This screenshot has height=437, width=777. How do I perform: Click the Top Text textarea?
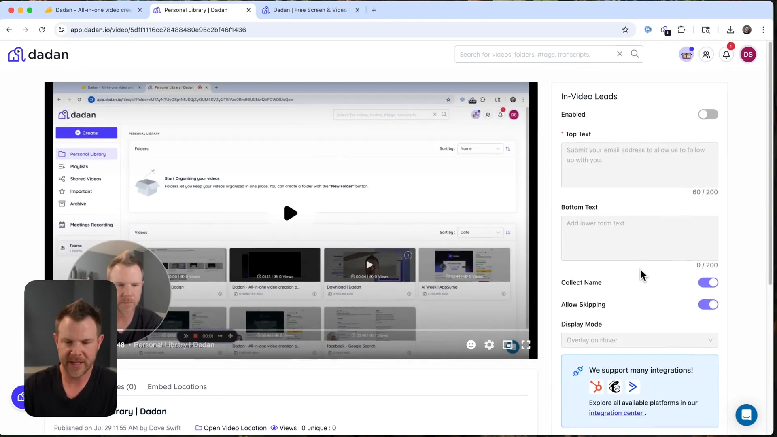pyautogui.click(x=639, y=165)
